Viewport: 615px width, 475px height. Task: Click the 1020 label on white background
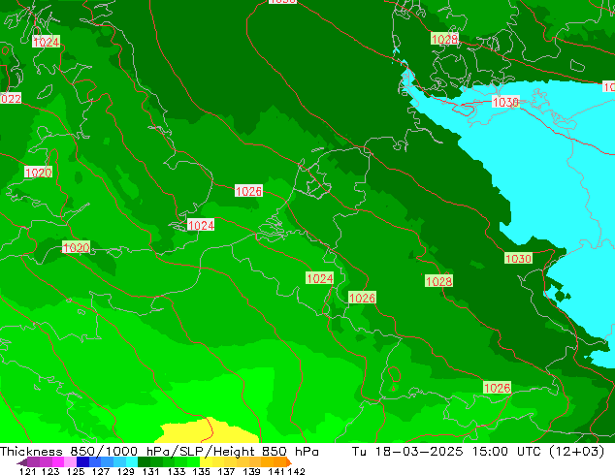coord(38,173)
